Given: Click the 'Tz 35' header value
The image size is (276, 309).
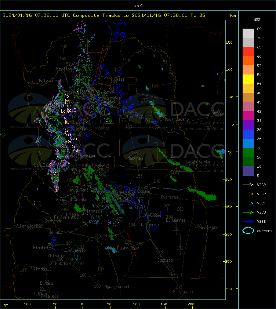Looking at the screenshot, I should pos(198,15).
